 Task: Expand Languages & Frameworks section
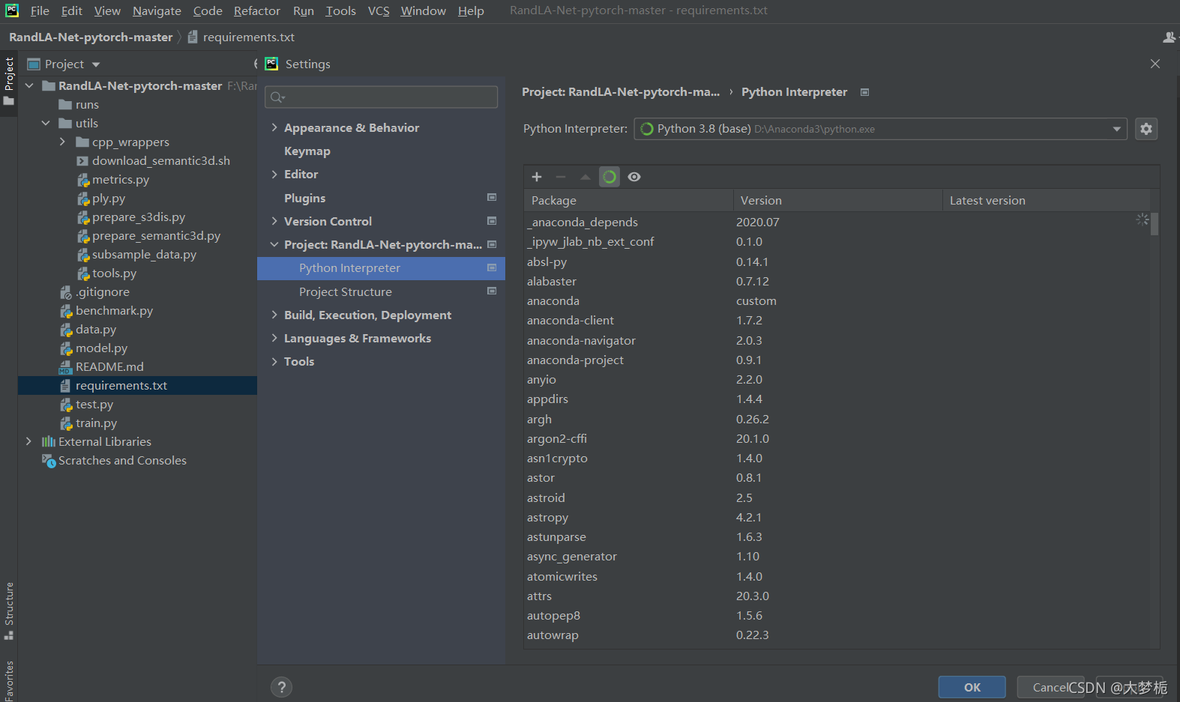(x=274, y=338)
